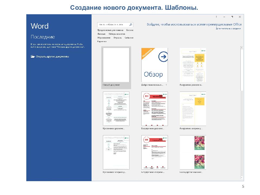Search suggested category 'Бизнес'
The width and height of the screenshot is (260, 195).
[130, 30]
